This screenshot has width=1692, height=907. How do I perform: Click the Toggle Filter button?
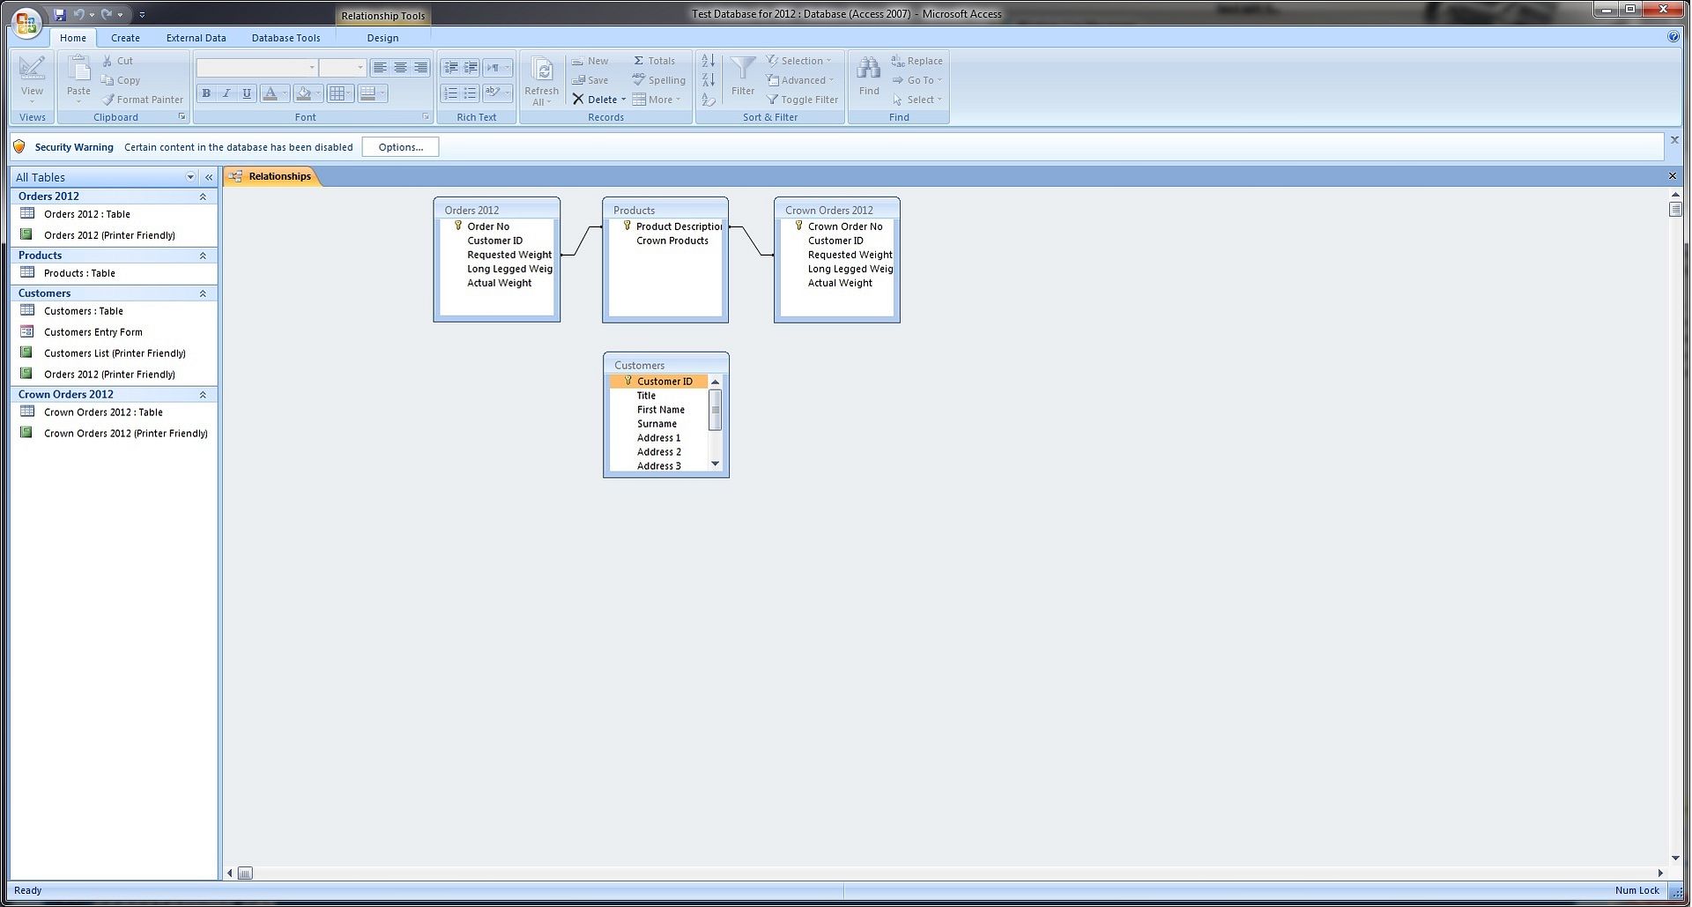click(801, 100)
